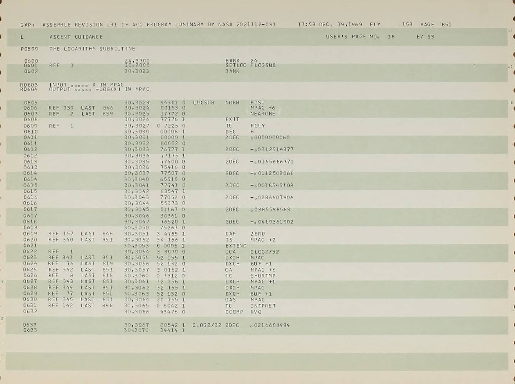515x384 pixels.
Task: Select operand 'RVQ'
Action: pyautogui.click(x=256, y=312)
